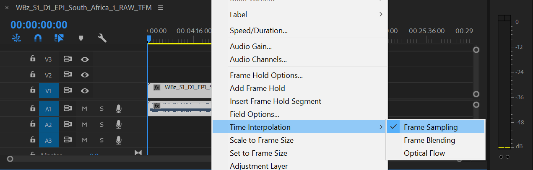Select Frame Blending option
533x170 pixels.
click(429, 140)
